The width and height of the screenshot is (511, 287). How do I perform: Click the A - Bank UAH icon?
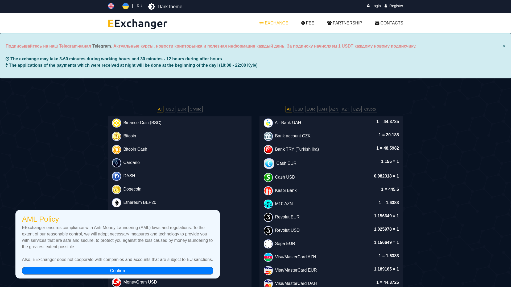[268, 123]
